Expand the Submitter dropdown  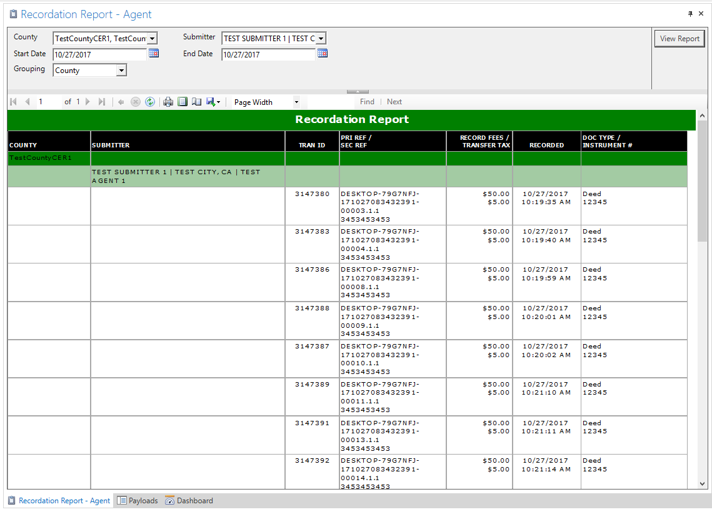321,39
